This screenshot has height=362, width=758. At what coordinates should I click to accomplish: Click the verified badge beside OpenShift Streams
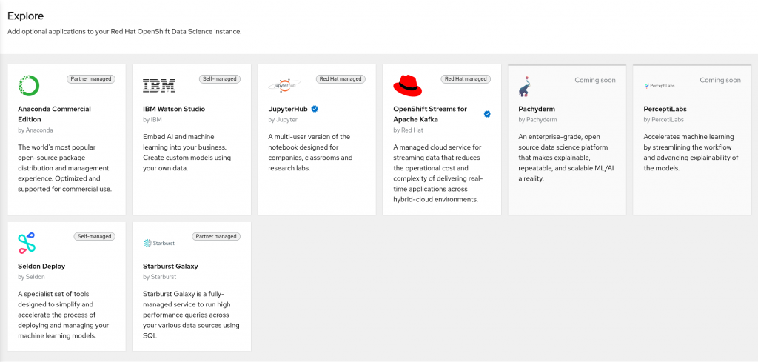pos(487,114)
